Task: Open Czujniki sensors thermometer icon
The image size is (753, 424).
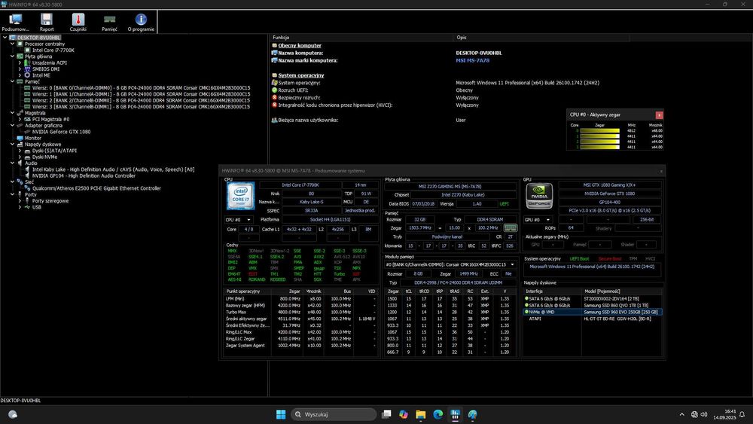Action: coord(78,20)
